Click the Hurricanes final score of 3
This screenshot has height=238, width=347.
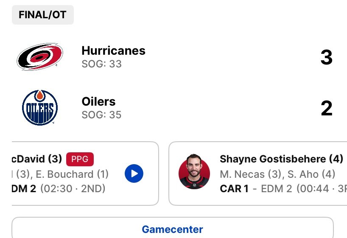coord(326,57)
